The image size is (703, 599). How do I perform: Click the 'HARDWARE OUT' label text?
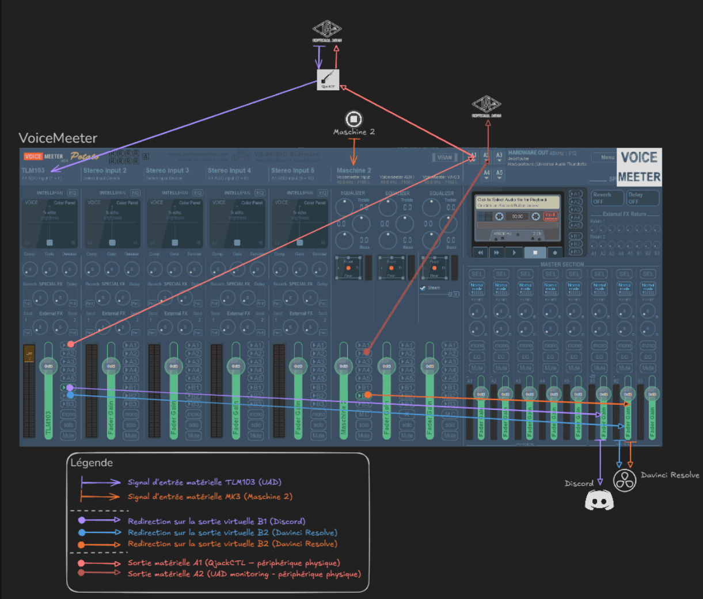pos(528,153)
